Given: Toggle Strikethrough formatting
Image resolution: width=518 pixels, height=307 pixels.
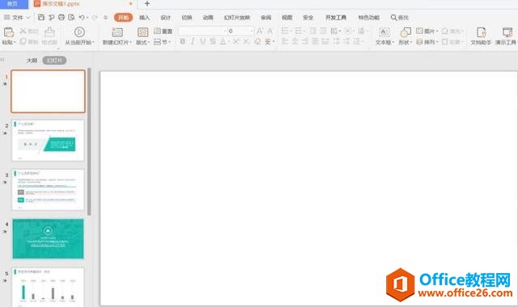Looking at the screenshot, I should 213,41.
